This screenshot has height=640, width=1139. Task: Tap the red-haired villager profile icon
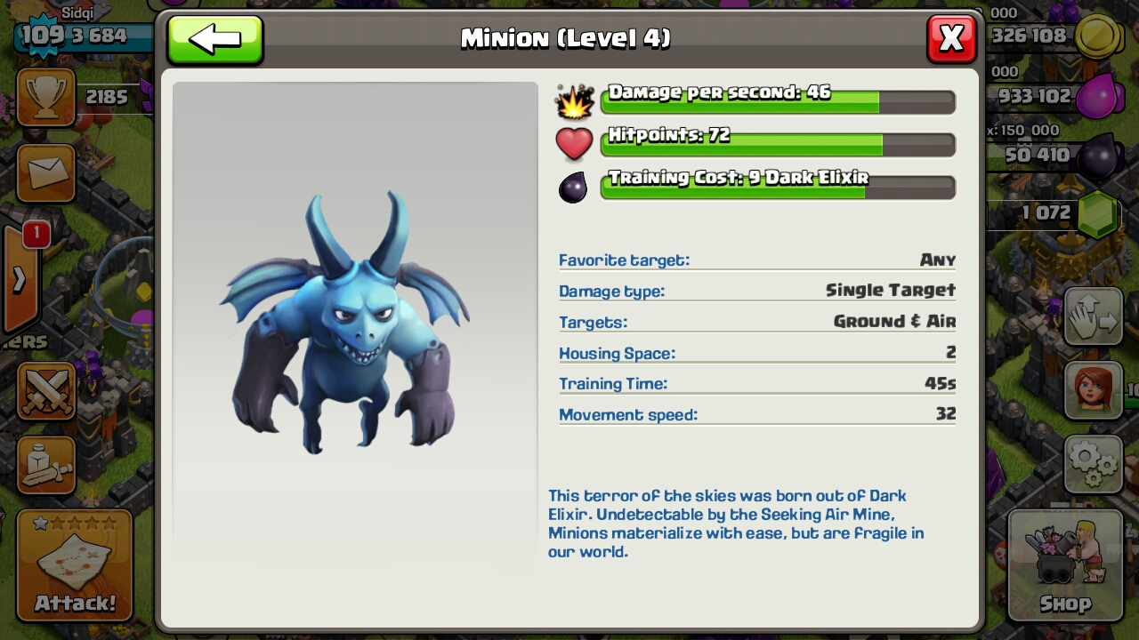click(1093, 390)
